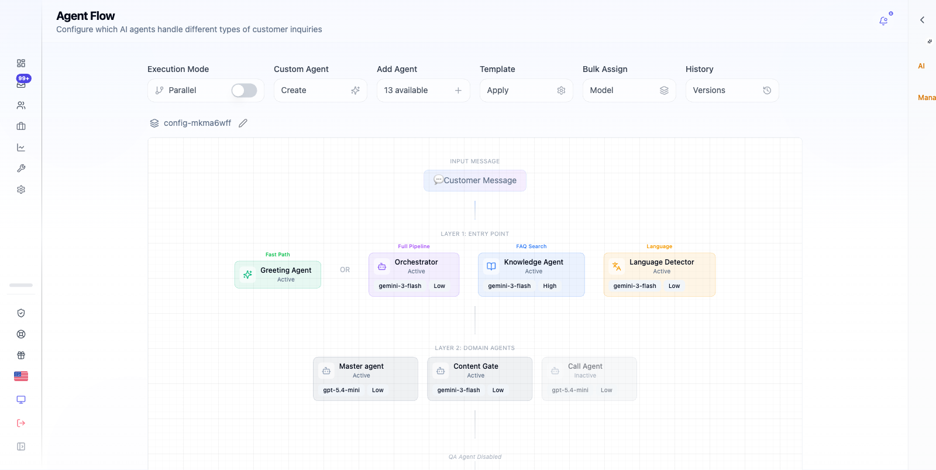This screenshot has height=470, width=936.
Task: Click the red logout icon
Action: pos(21,423)
